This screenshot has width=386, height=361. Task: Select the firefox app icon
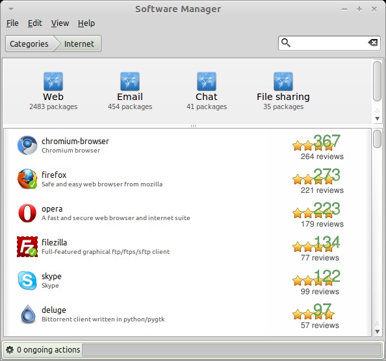(27, 179)
